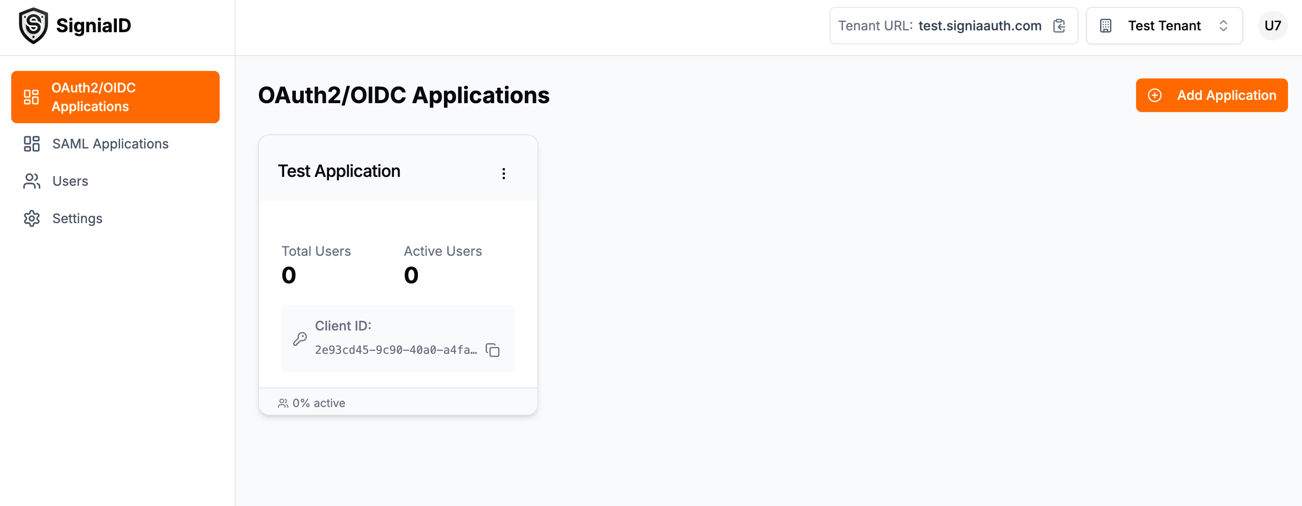The height and width of the screenshot is (506, 1302).
Task: Expand the Test Tenant switcher
Action: 1164,26
